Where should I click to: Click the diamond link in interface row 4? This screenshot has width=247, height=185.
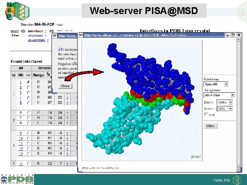(67, 98)
